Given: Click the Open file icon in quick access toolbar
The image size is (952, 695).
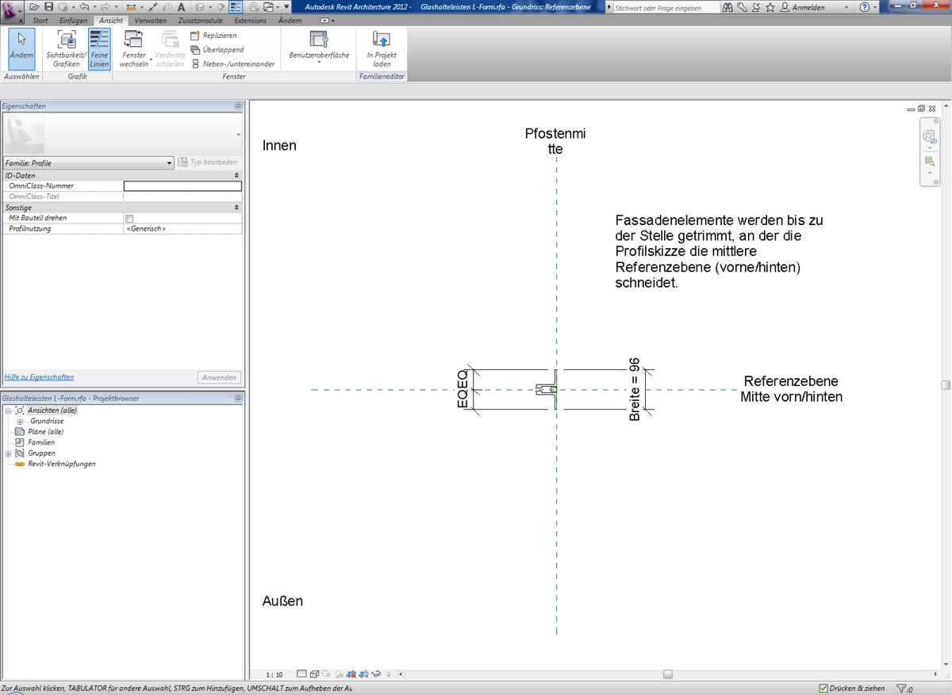Looking at the screenshot, I should [x=34, y=6].
